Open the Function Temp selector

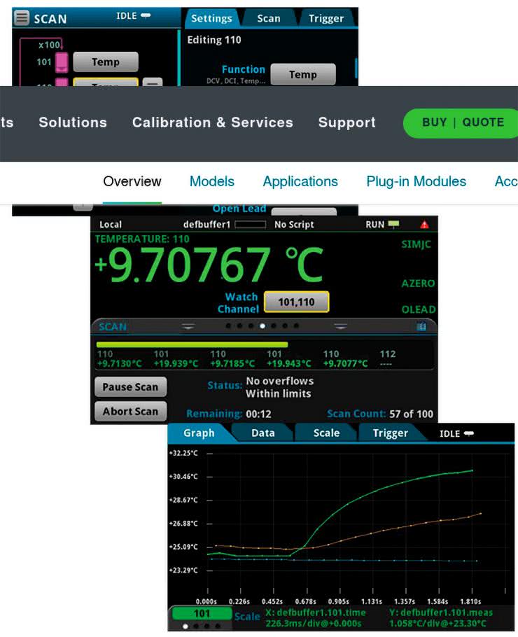point(302,74)
